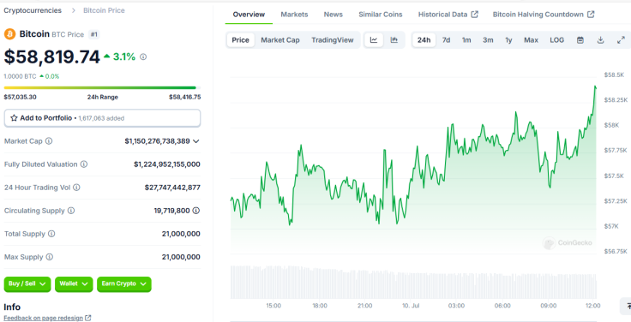The width and height of the screenshot is (631, 322).
Task: Open the Markets tab
Action: [294, 15]
